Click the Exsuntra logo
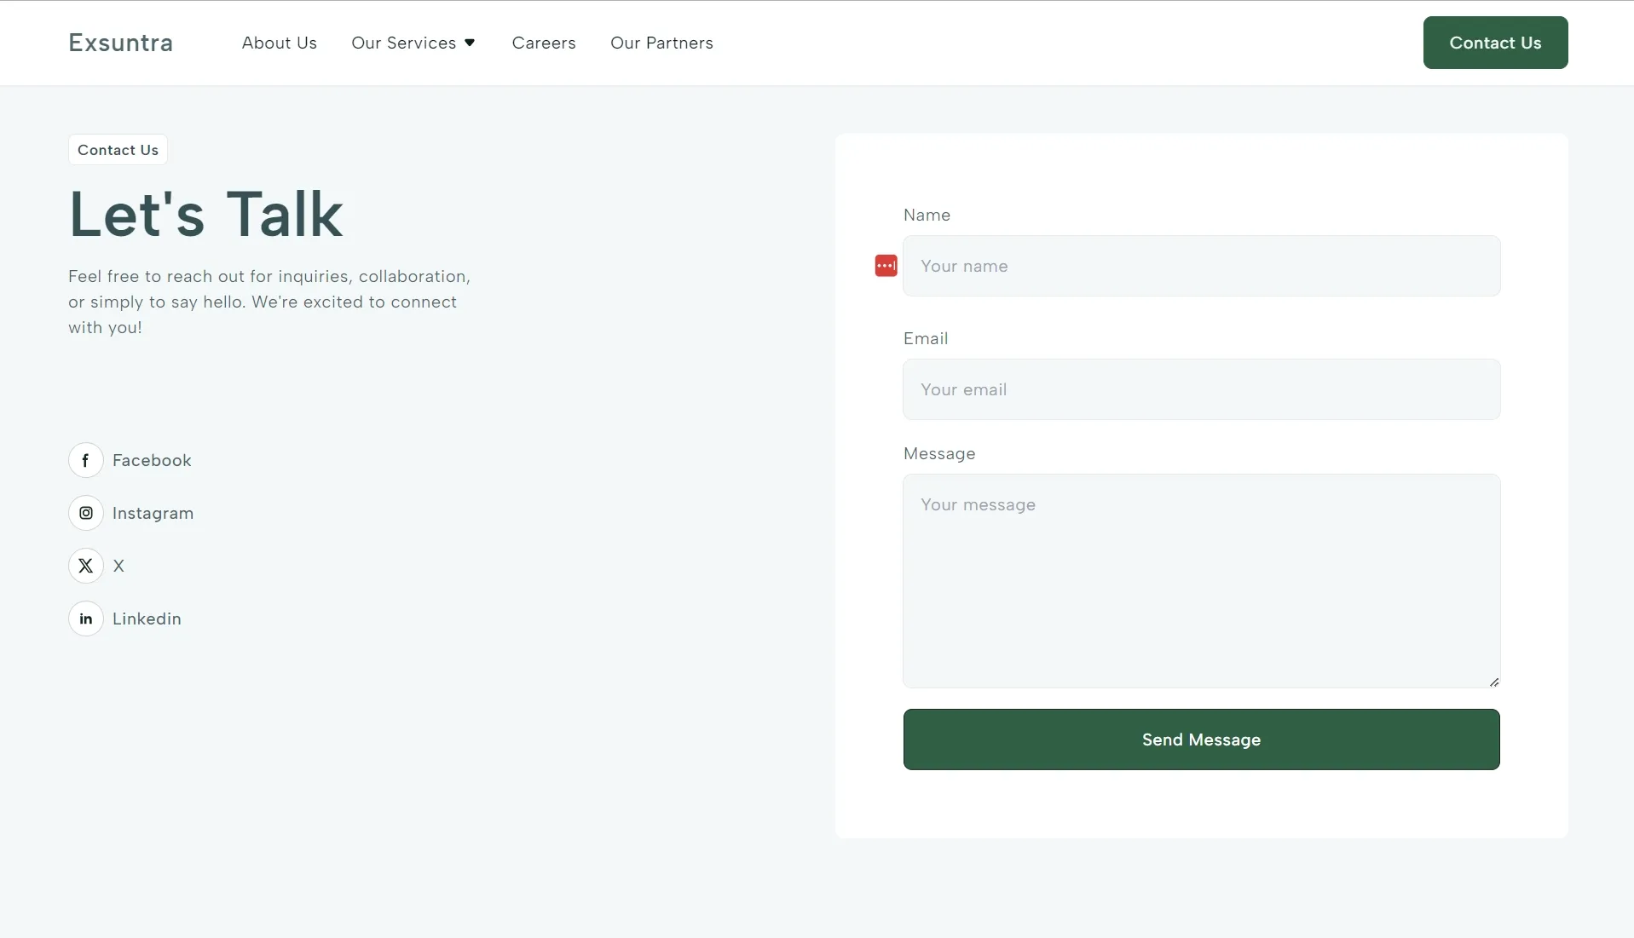Image resolution: width=1634 pixels, height=938 pixels. click(120, 43)
